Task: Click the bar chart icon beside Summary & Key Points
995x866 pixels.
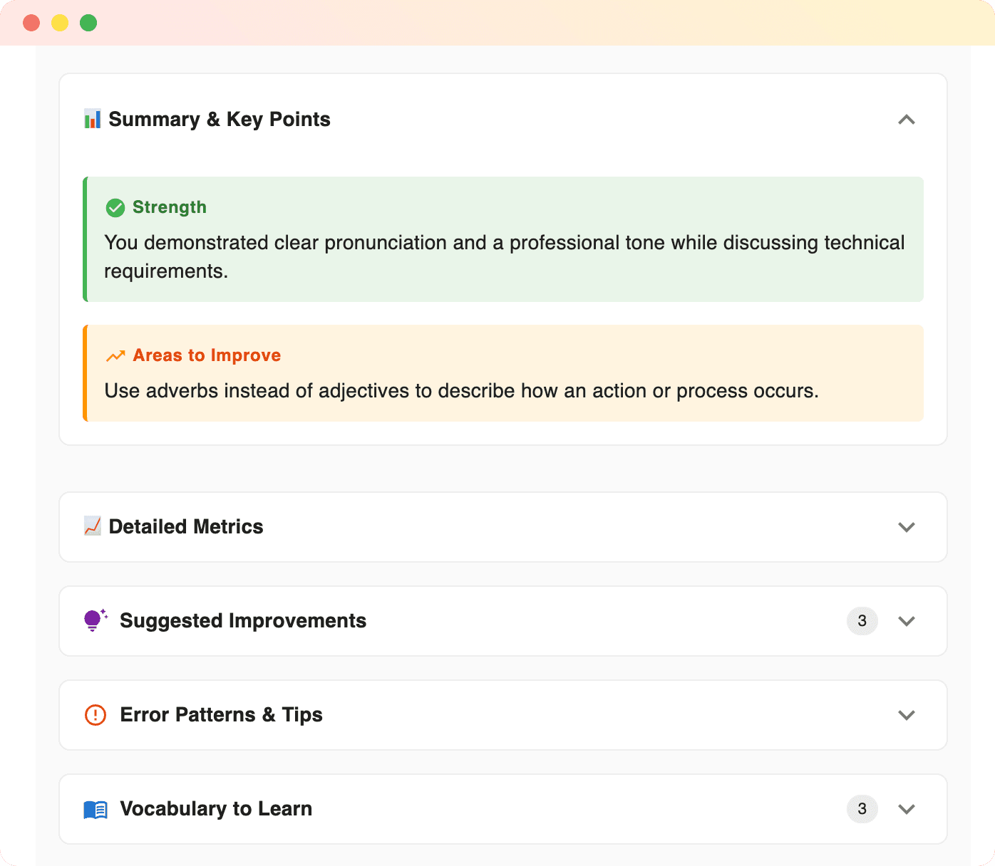Action: pyautogui.click(x=93, y=119)
